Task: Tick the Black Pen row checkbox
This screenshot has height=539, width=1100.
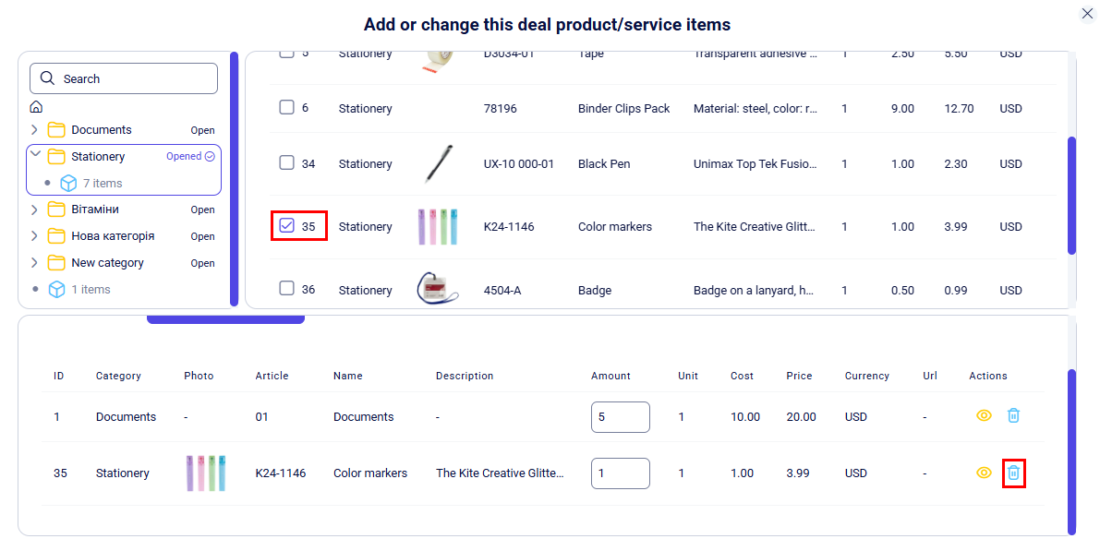Action: coord(287,163)
